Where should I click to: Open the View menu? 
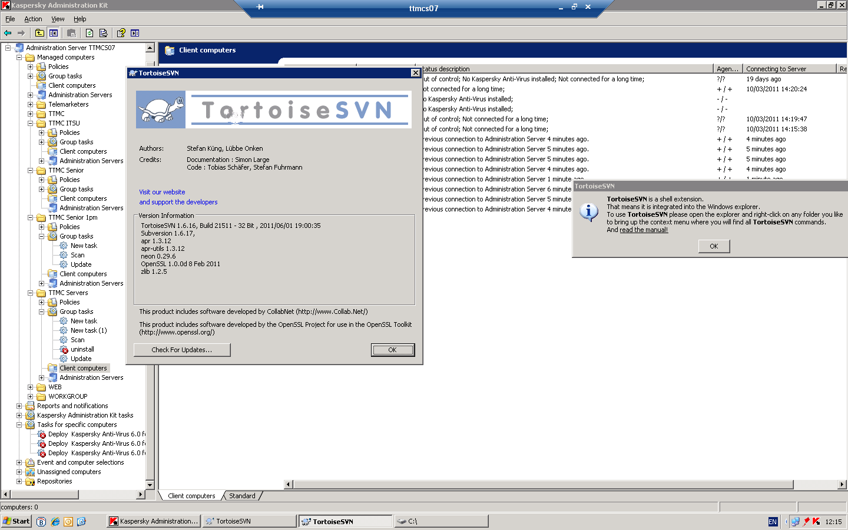click(58, 19)
